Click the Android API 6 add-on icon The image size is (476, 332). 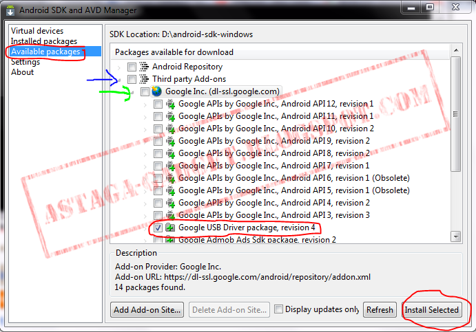(170, 179)
